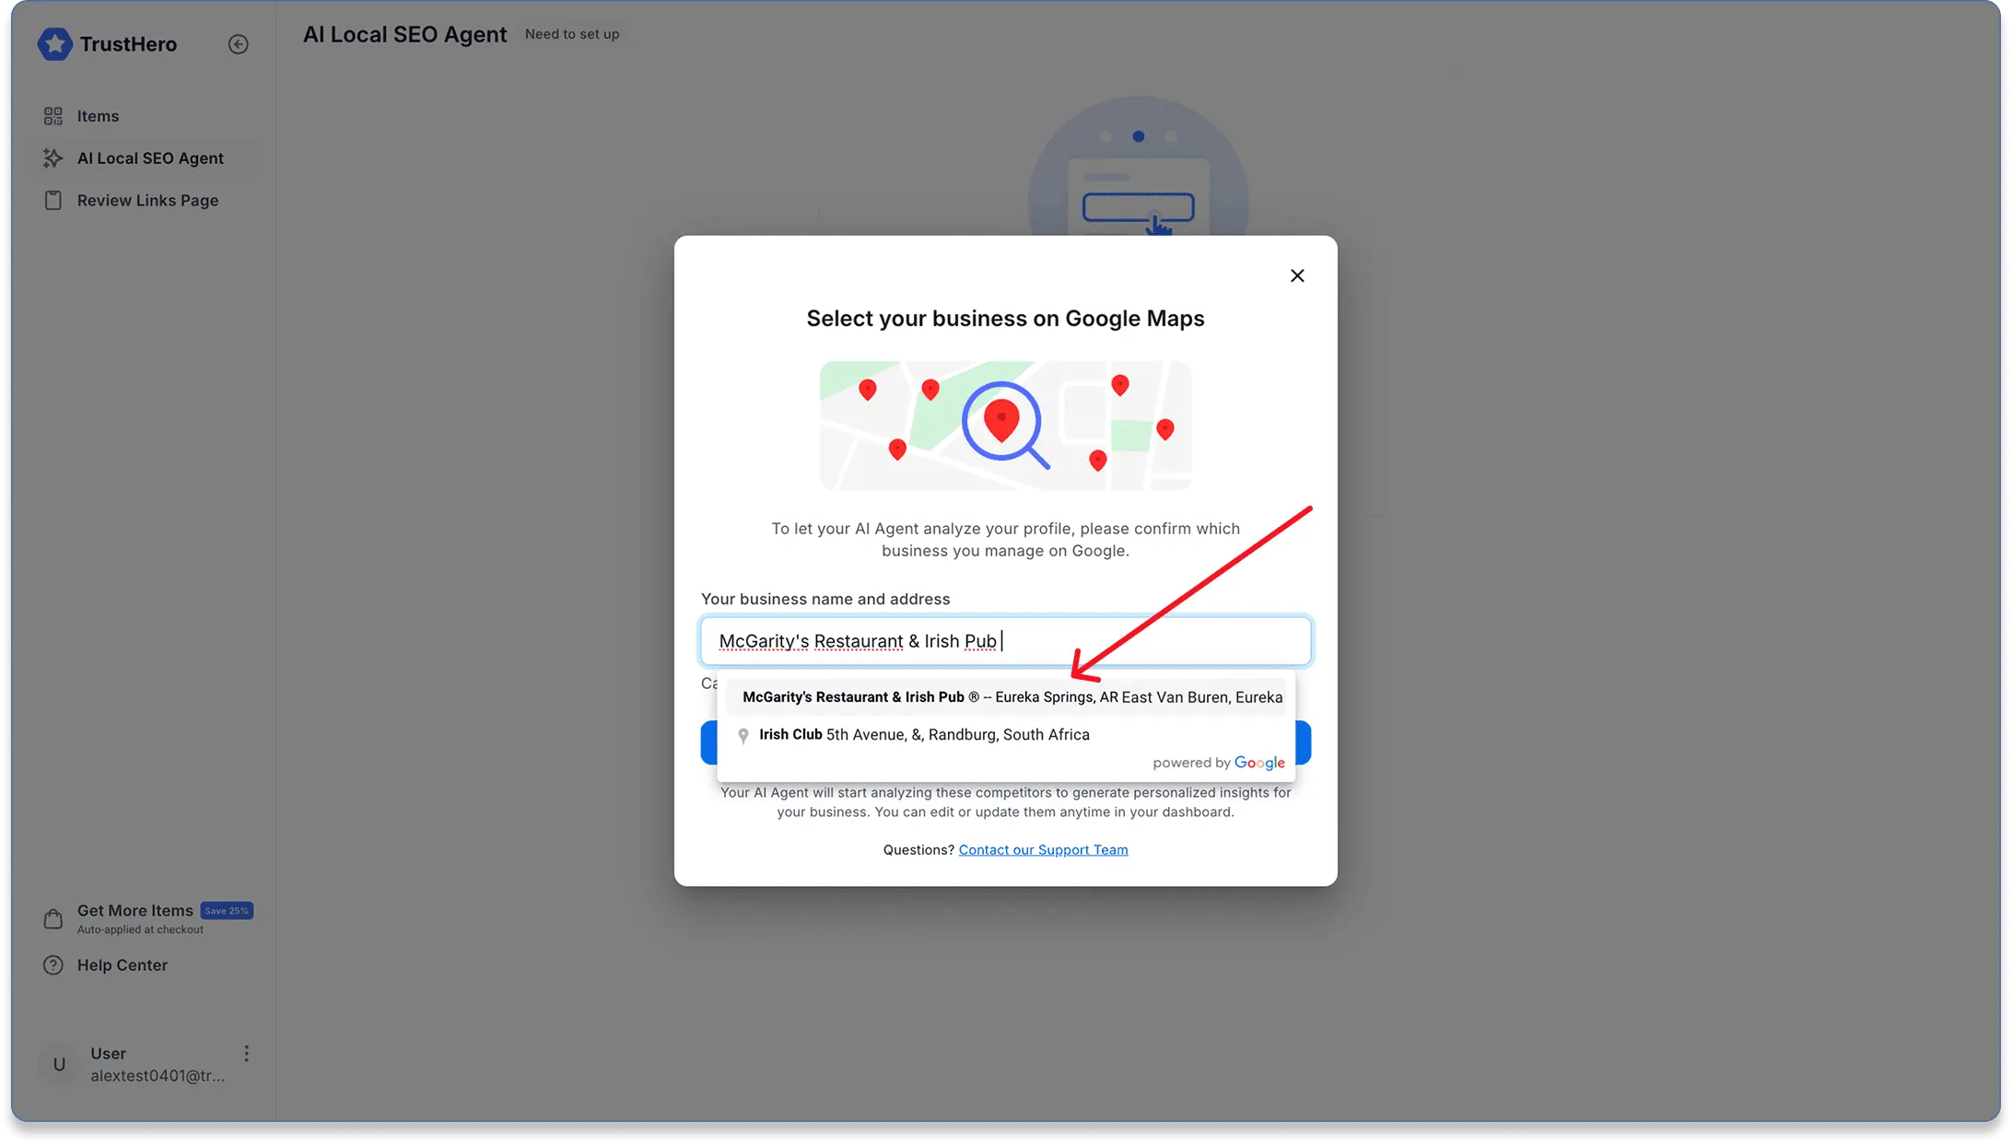Click the Help Center question mark icon
This screenshot has width=2012, height=1144.
pyautogui.click(x=53, y=965)
